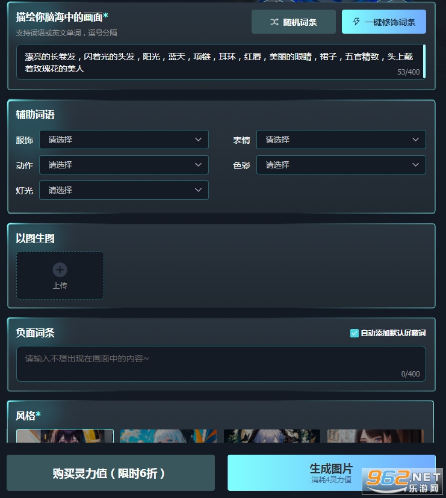
Task: Open the 服饰 dropdown
Action: pos(123,140)
